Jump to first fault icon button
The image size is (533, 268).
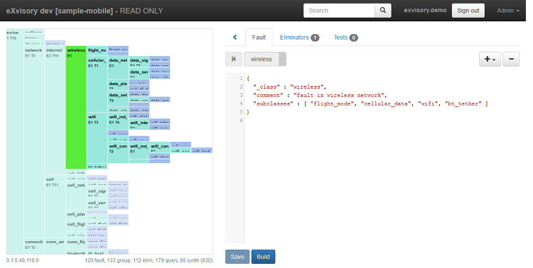coord(234,59)
